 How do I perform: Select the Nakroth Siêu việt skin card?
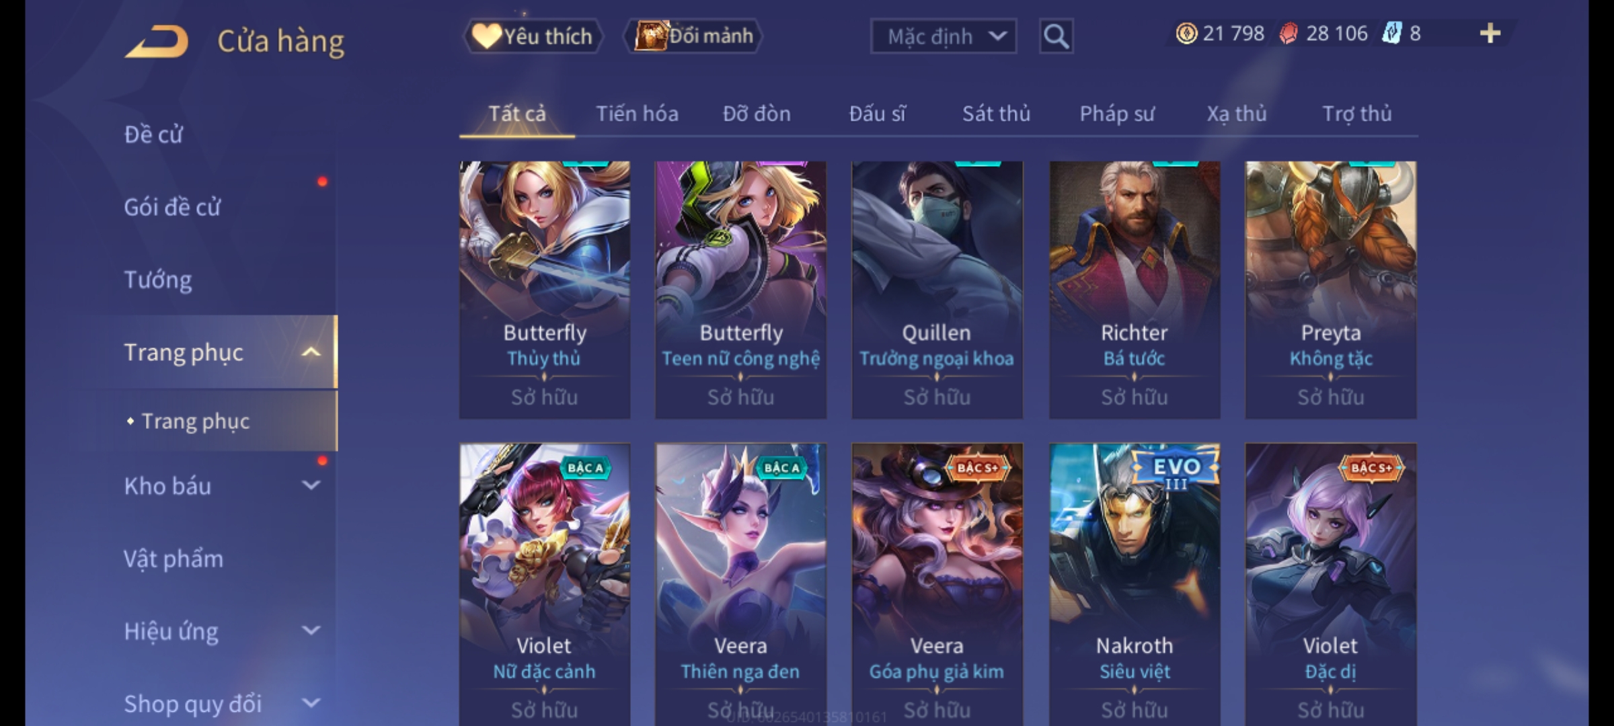(x=1135, y=583)
